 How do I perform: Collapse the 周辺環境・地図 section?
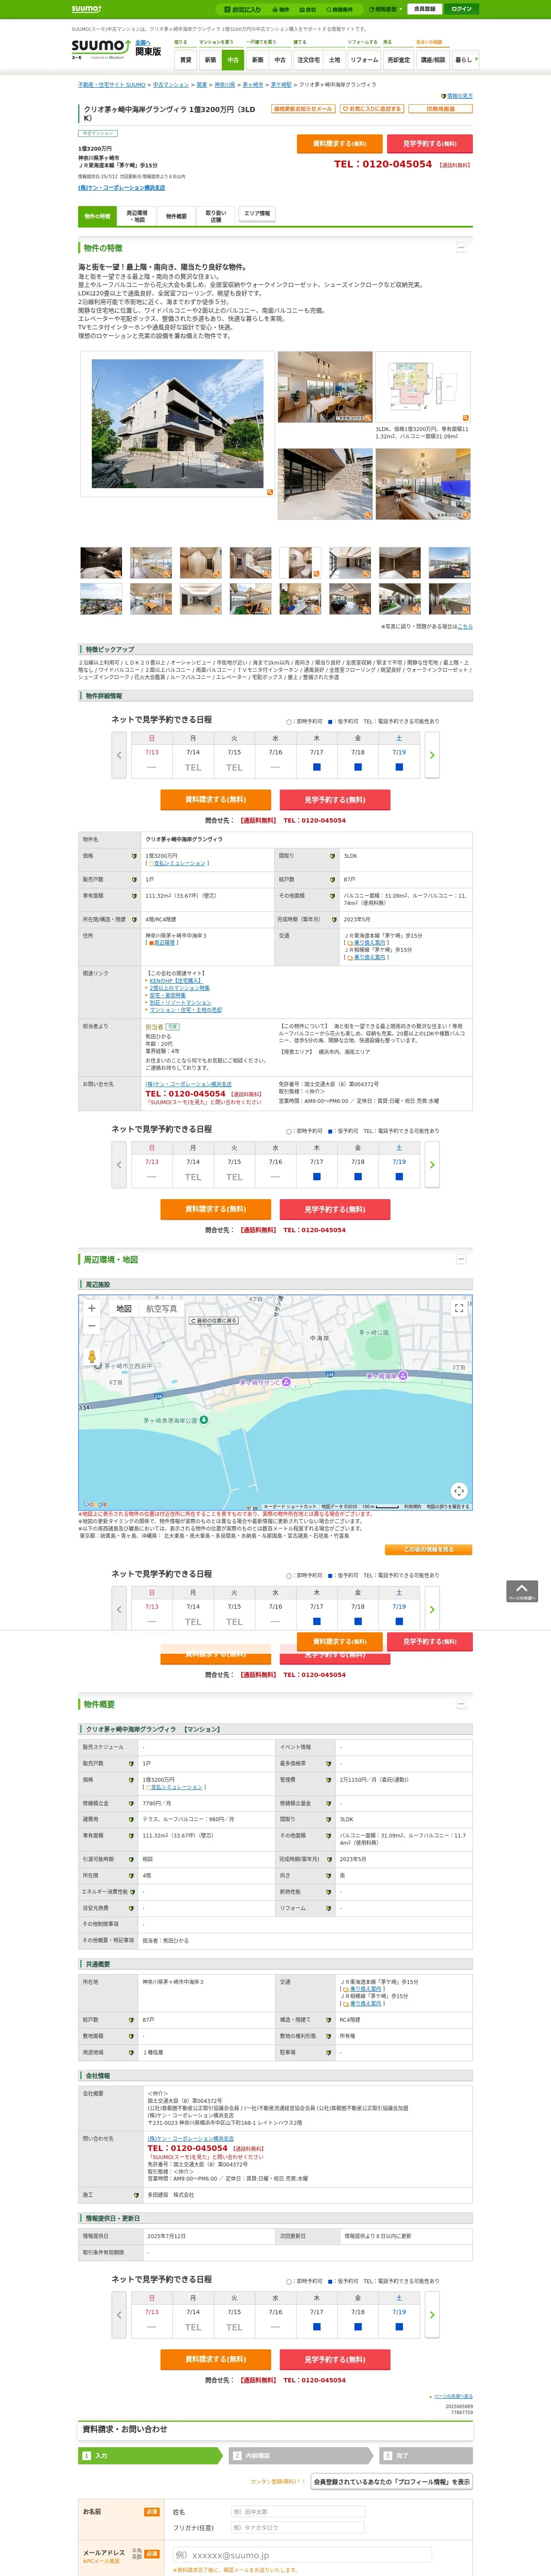tap(461, 1259)
